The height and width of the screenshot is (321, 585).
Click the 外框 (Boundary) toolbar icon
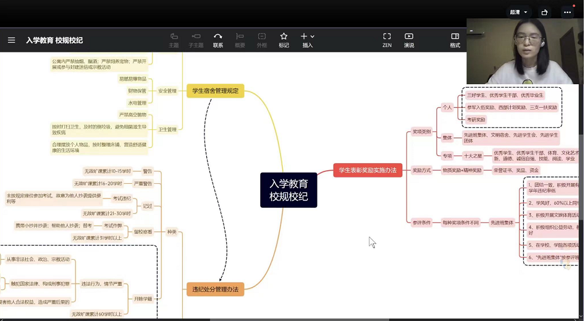point(262,40)
